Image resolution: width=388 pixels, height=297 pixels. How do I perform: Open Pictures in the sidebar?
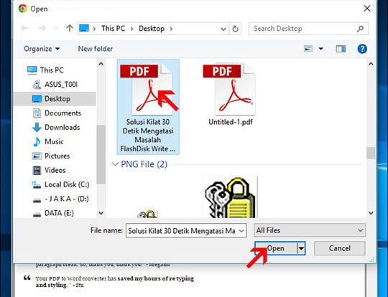click(x=57, y=156)
